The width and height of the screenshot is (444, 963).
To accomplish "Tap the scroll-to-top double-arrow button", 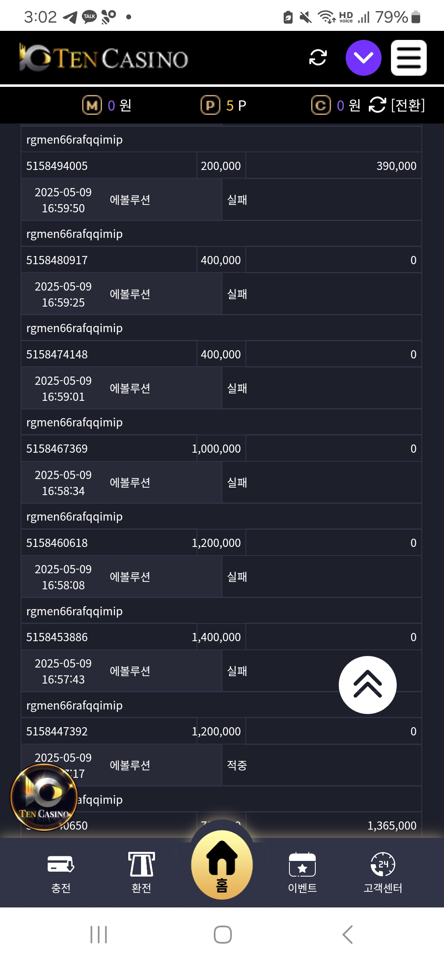I will tap(368, 685).
